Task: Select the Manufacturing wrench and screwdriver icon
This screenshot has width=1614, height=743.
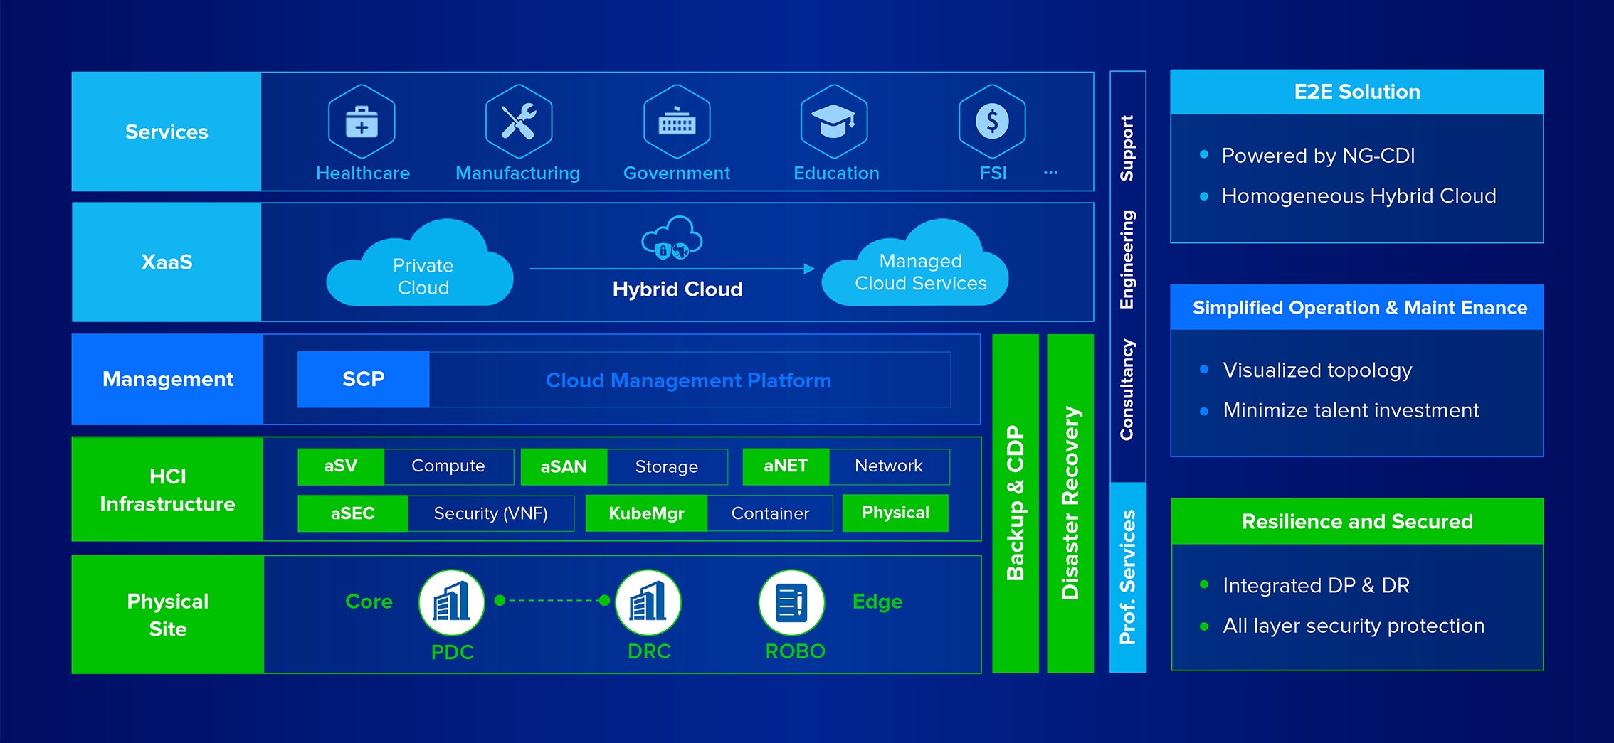Action: coord(519,122)
